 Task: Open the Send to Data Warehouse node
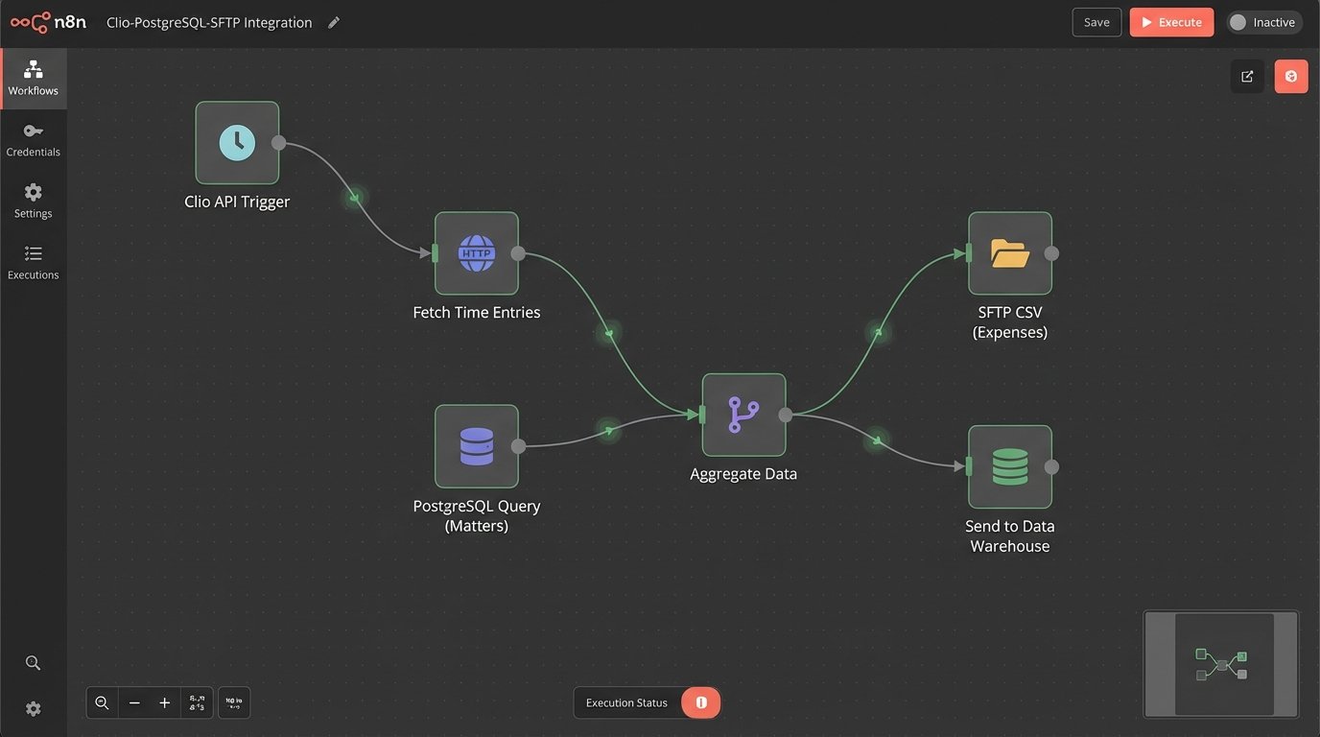1010,466
